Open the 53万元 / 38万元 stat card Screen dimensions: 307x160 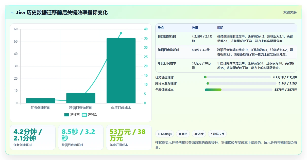click(129, 137)
